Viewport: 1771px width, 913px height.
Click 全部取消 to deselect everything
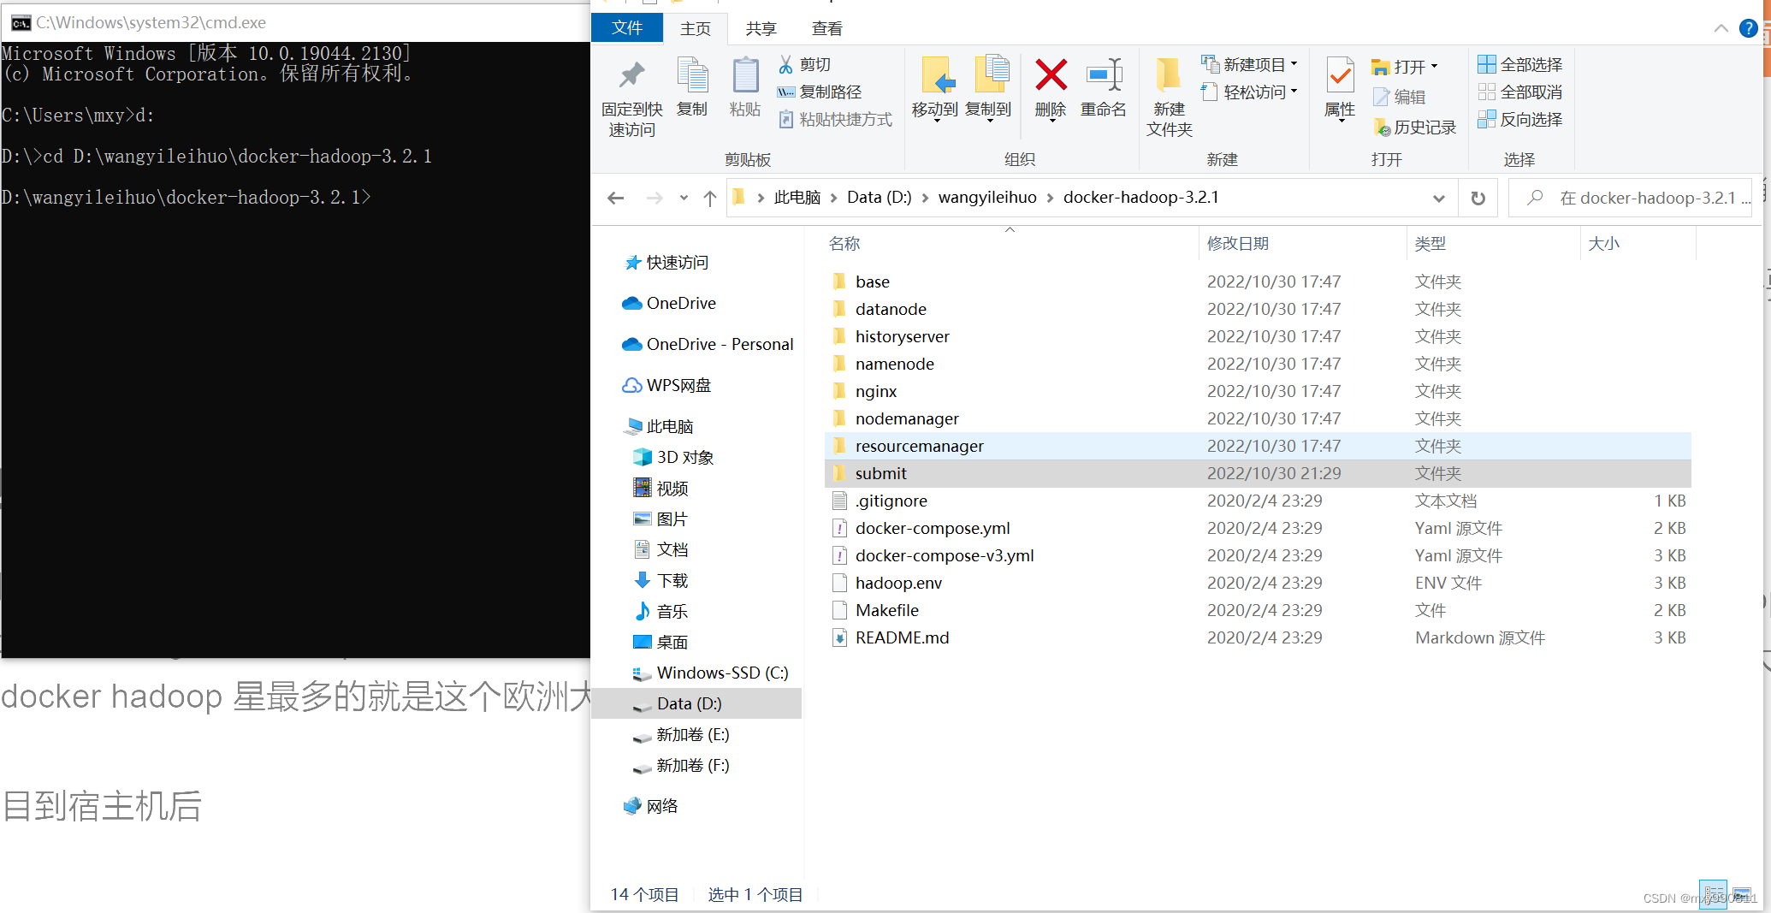coord(1520,92)
